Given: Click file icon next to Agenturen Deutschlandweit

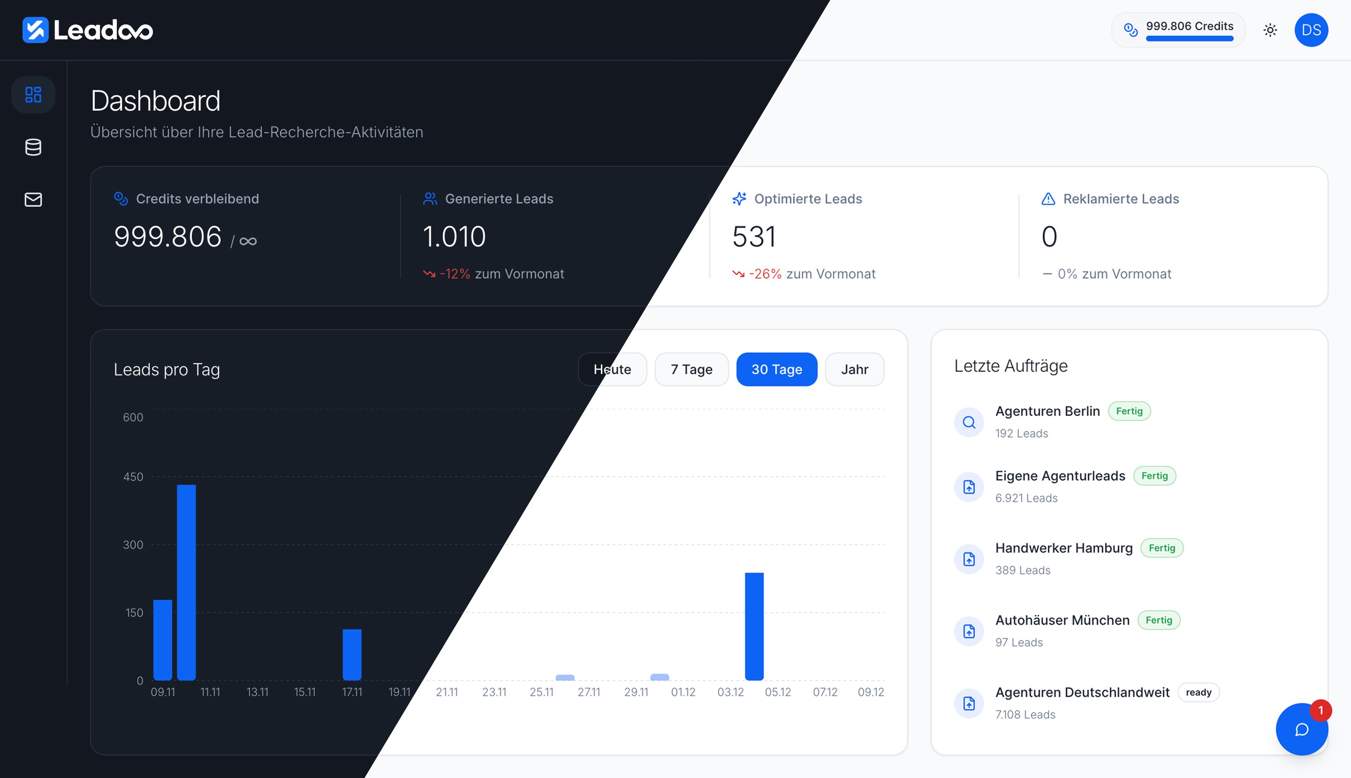Looking at the screenshot, I should click(x=969, y=703).
